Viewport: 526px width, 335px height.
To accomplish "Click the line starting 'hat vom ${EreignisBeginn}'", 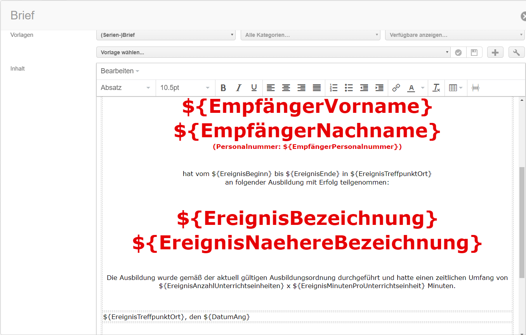I will (x=307, y=174).
